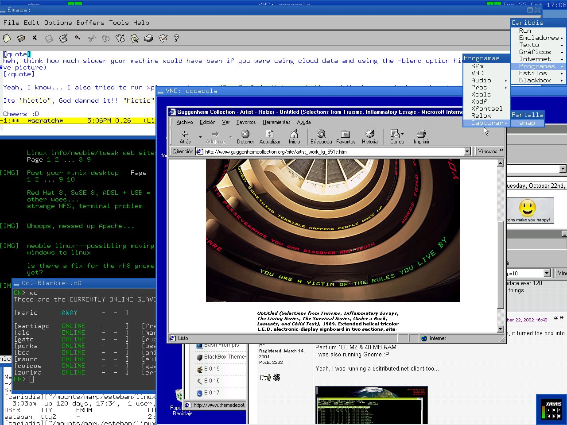Open the address bar dropdown arrow in IE

coord(467,151)
